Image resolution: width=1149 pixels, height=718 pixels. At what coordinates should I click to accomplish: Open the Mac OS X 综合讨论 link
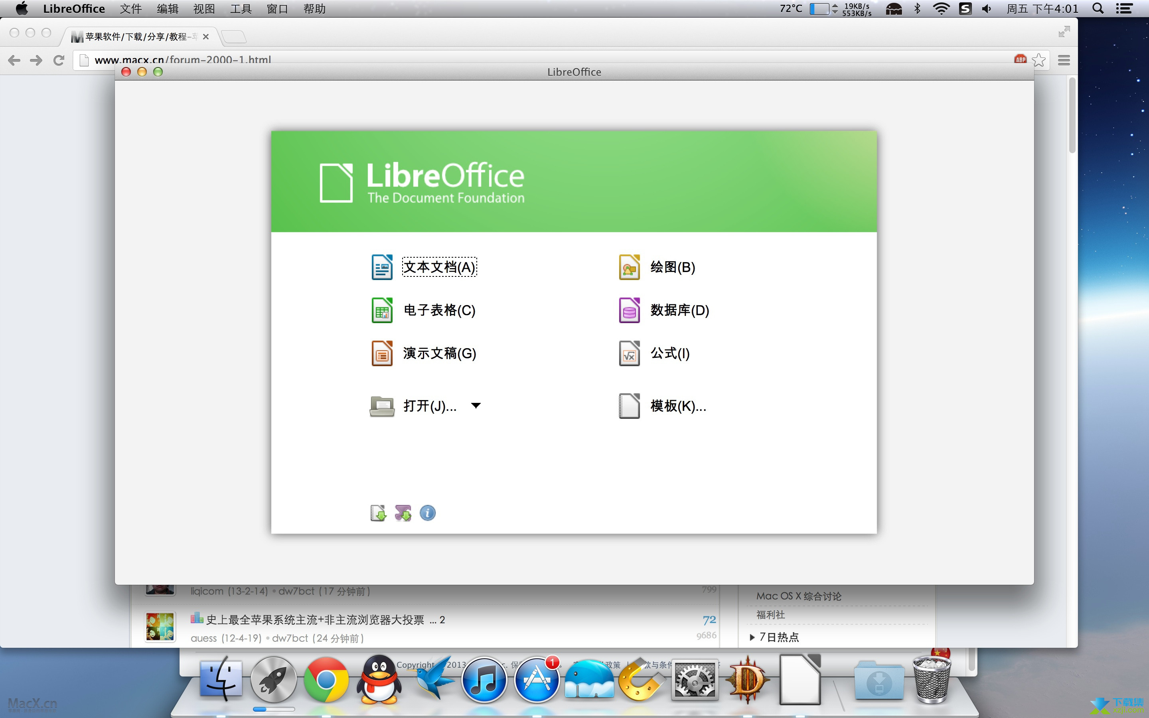pyautogui.click(x=799, y=596)
